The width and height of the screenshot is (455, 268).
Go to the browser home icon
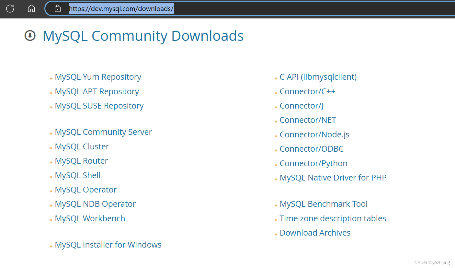(31, 8)
